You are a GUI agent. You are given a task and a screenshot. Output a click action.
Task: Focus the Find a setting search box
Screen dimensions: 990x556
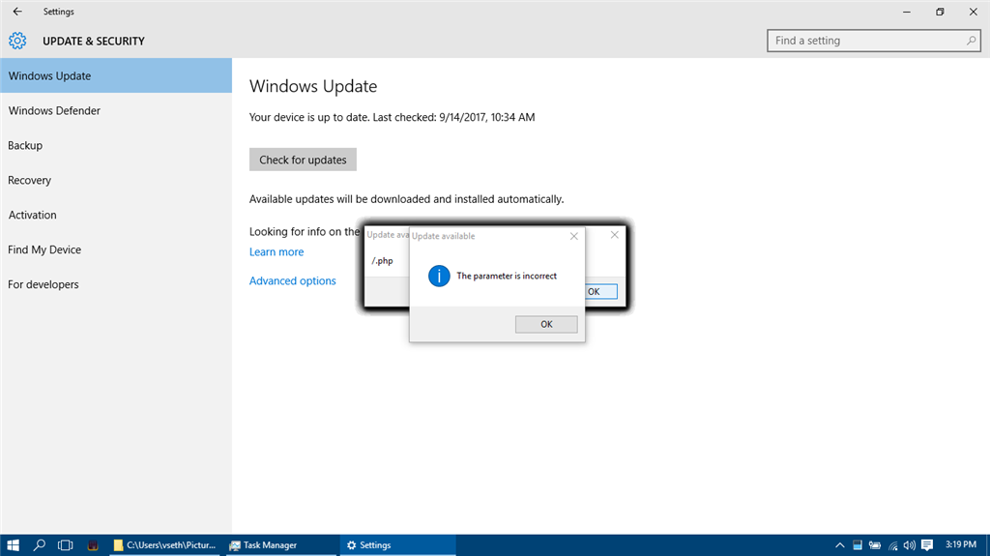[874, 41]
